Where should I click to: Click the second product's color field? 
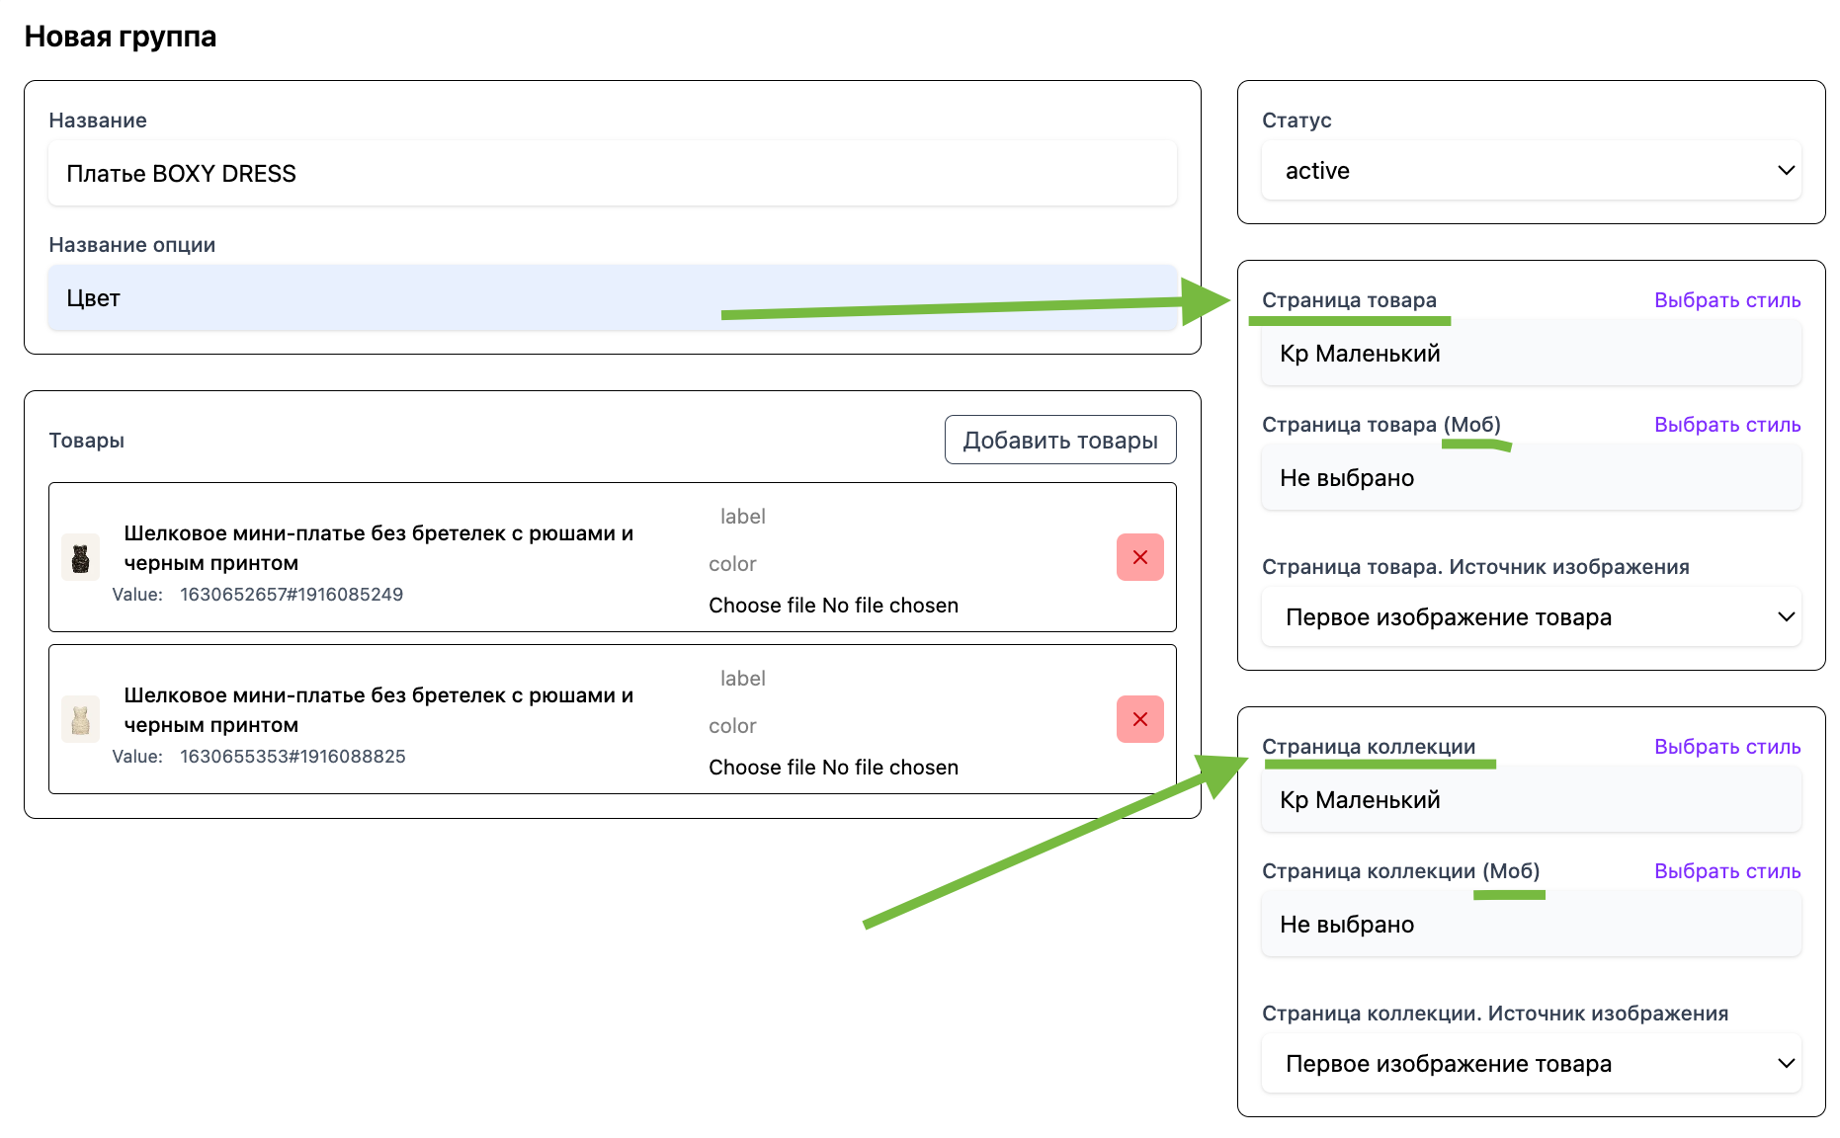pyautogui.click(x=733, y=726)
